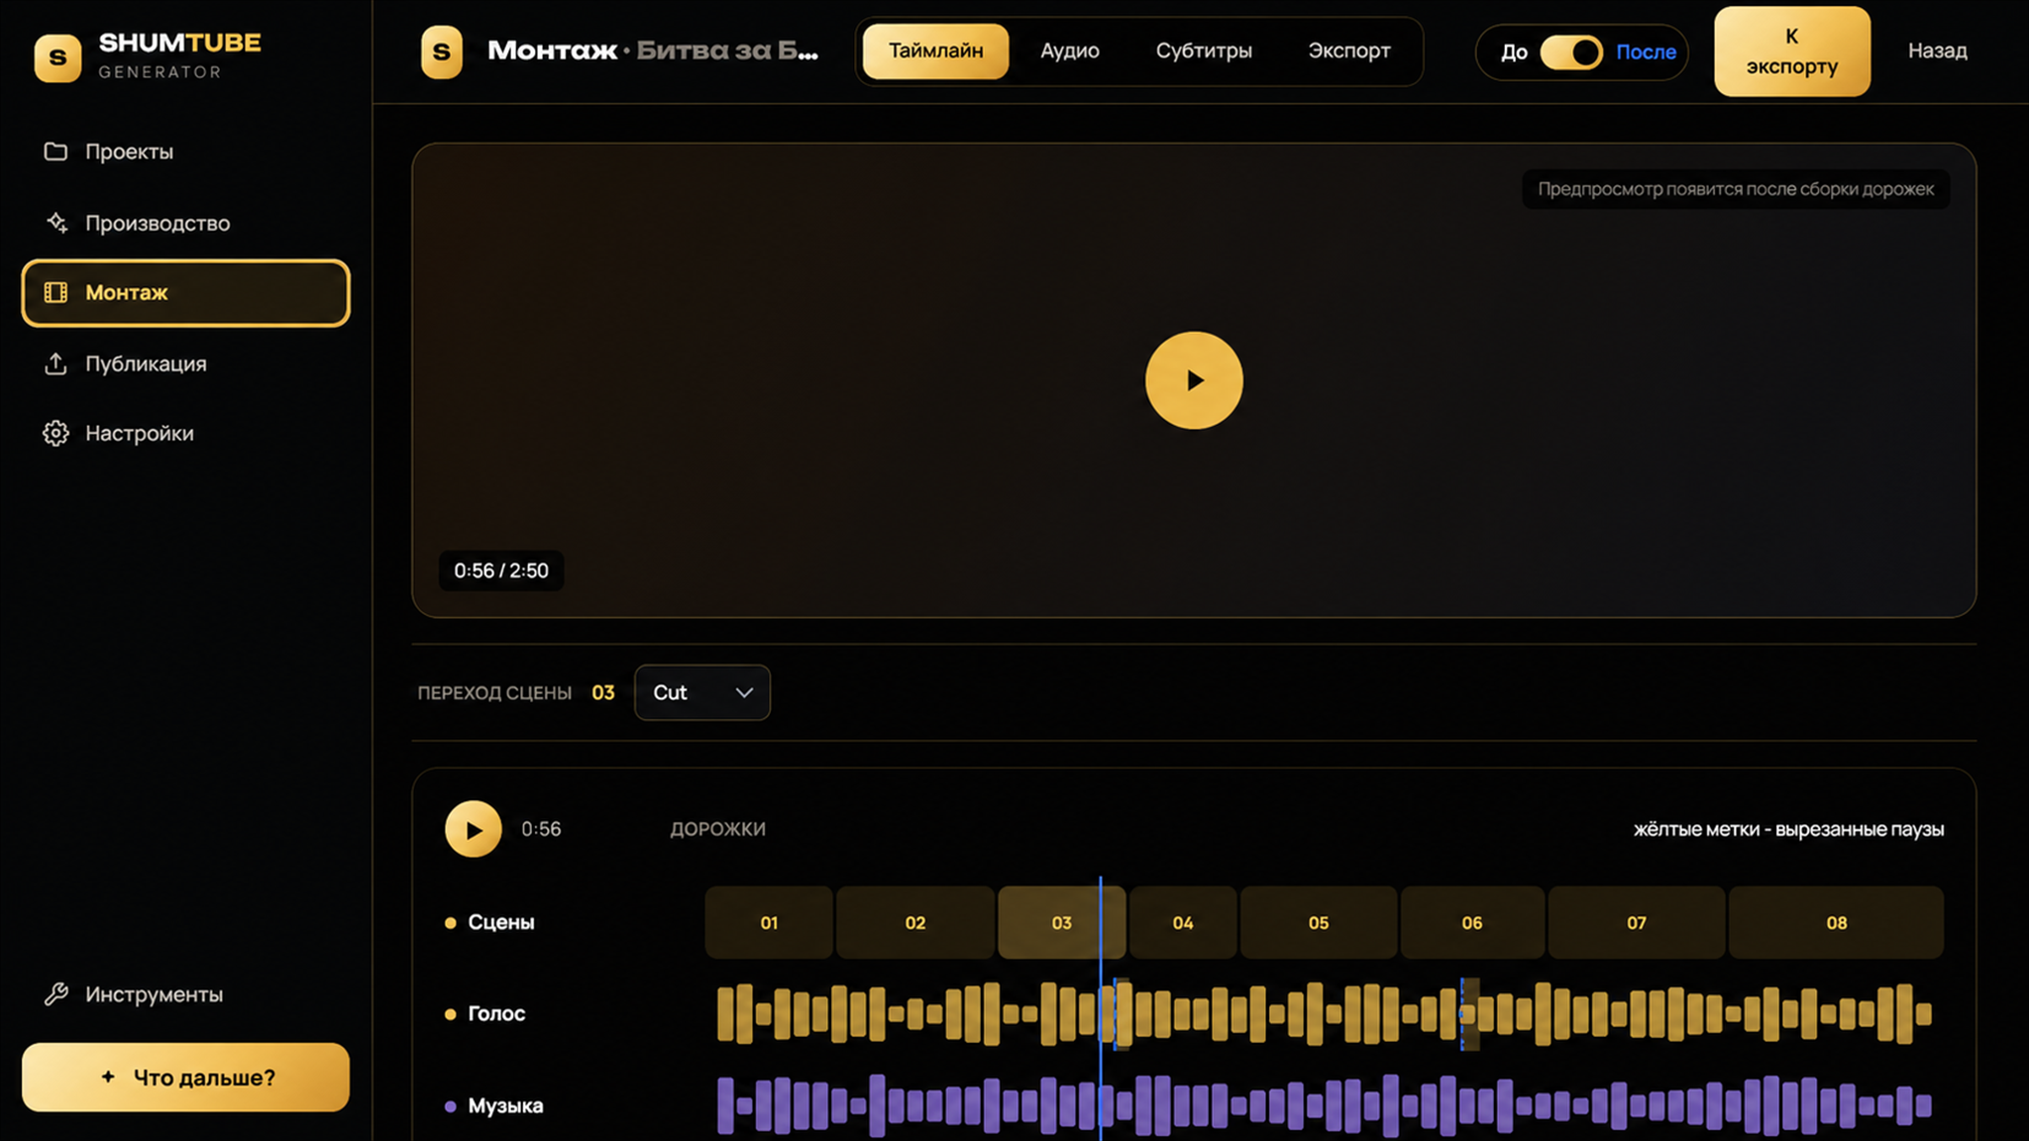Open Проекты in the sidebar
The width and height of the screenshot is (2029, 1141).
point(185,152)
